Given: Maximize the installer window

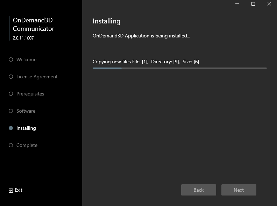Looking at the screenshot, I should tap(253, 4).
